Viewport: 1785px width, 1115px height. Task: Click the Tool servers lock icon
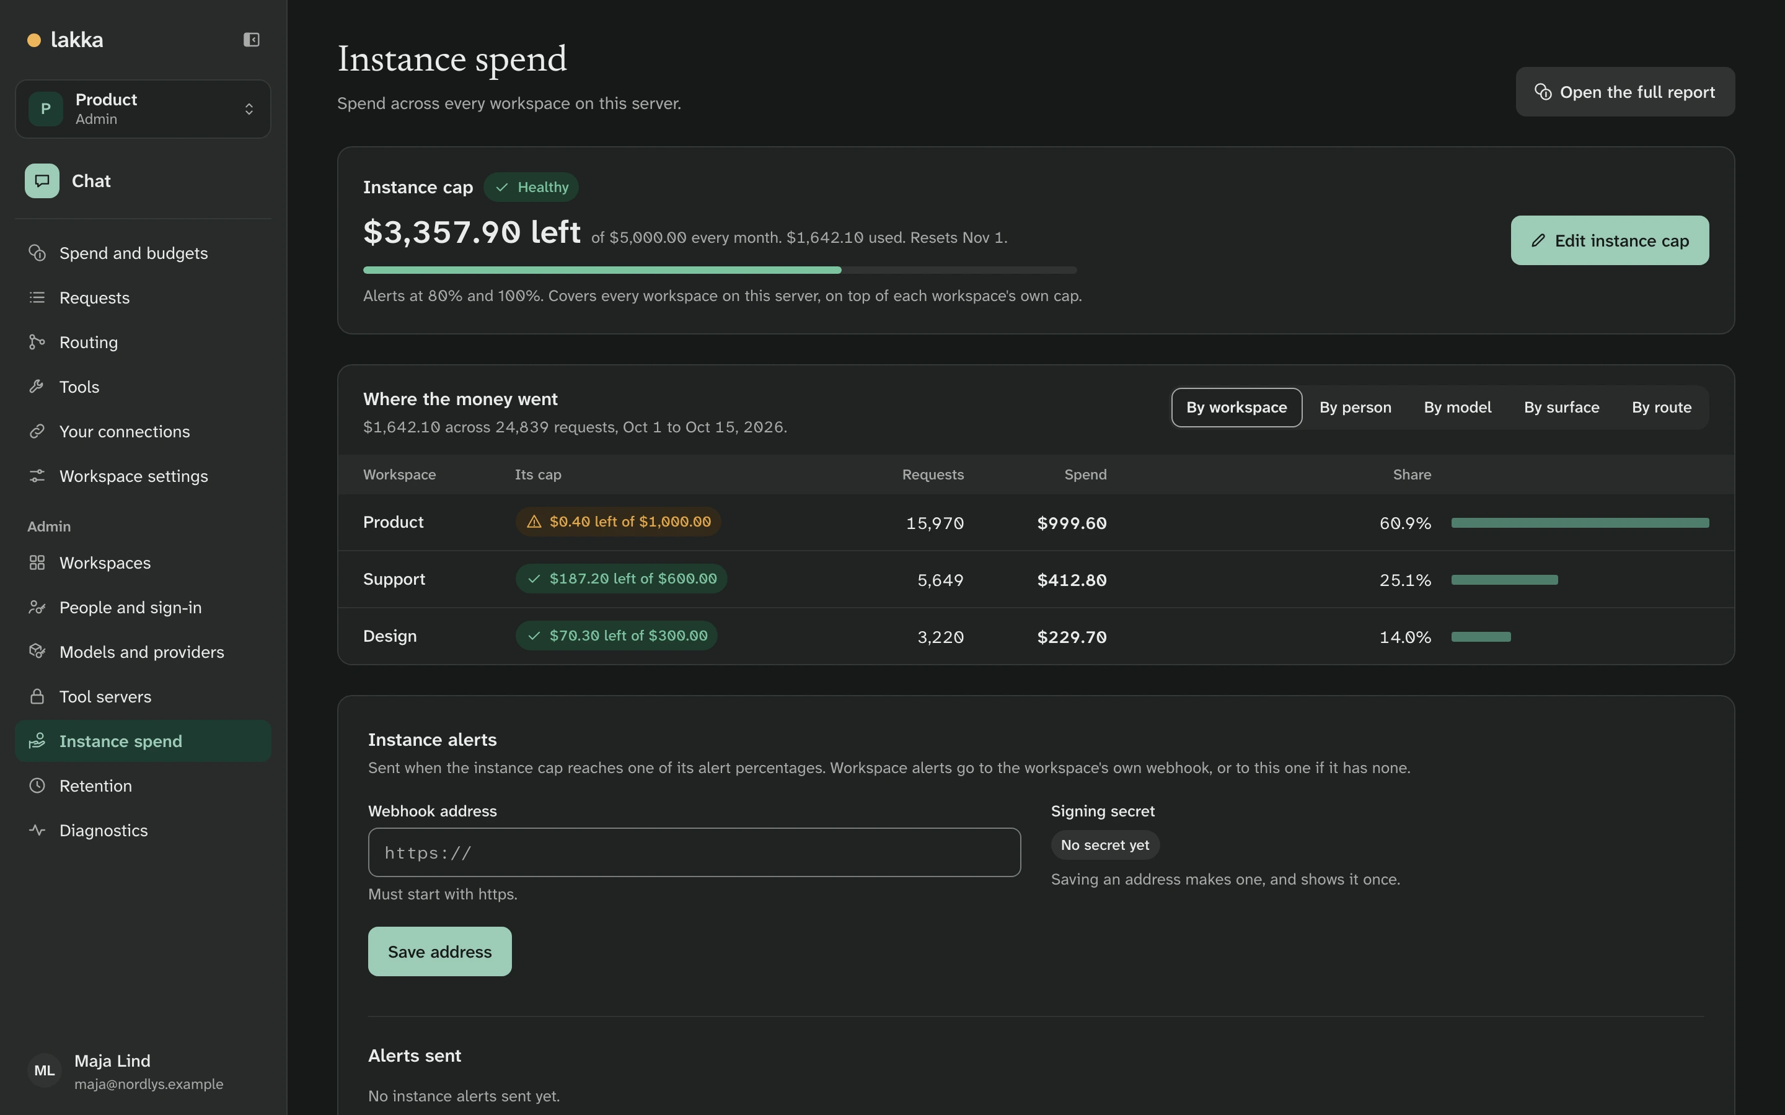[37, 696]
